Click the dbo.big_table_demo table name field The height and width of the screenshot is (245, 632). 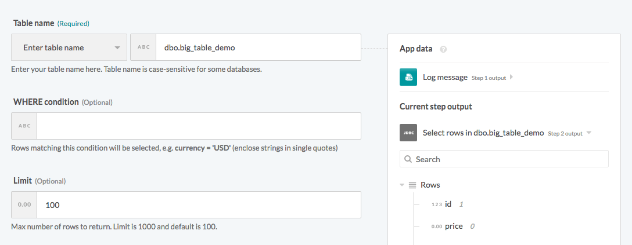258,47
